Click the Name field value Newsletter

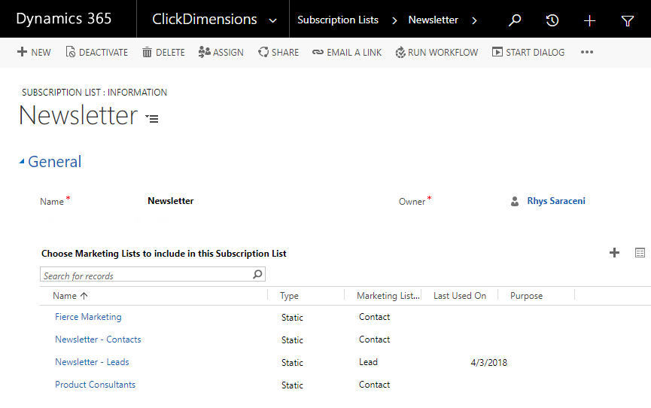pyautogui.click(x=171, y=201)
